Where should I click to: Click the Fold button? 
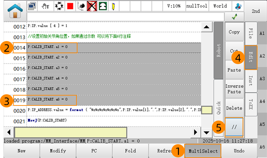(131, 151)
